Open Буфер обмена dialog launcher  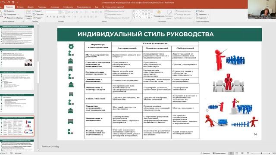click(23, 22)
